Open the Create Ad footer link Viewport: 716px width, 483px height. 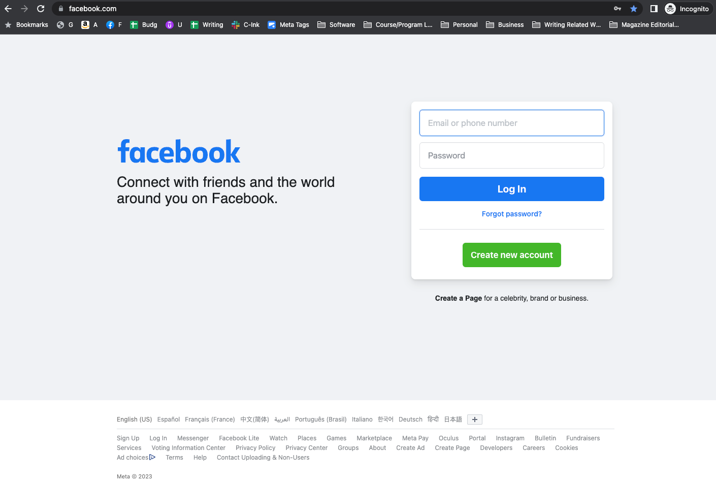tap(410, 448)
